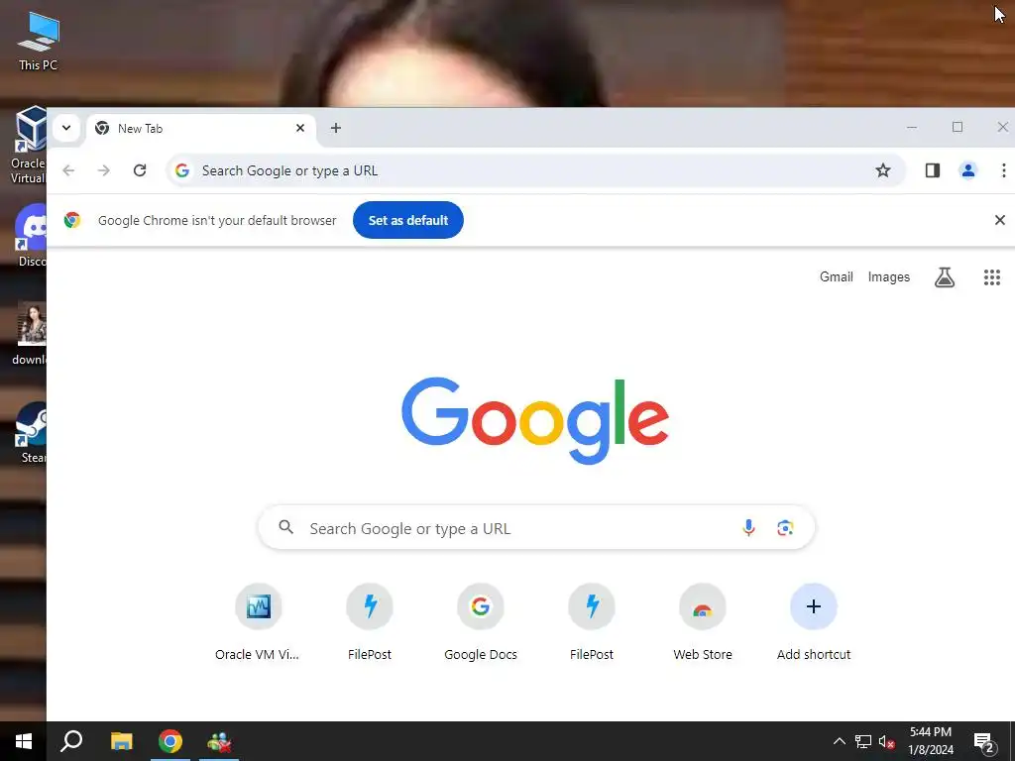Reload the page
Image resolution: width=1015 pixels, height=761 pixels.
(139, 170)
